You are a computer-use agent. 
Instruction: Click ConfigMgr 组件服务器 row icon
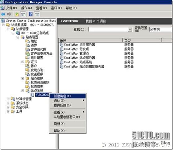(61, 45)
